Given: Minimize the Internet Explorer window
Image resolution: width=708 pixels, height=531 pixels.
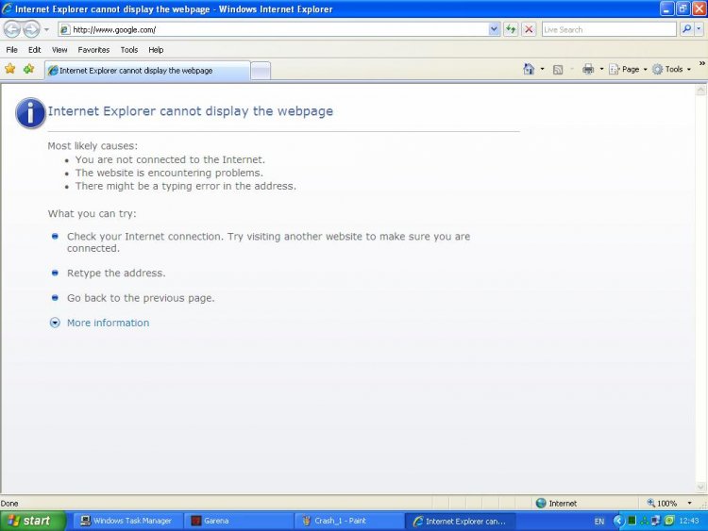Looking at the screenshot, I should coord(666,8).
